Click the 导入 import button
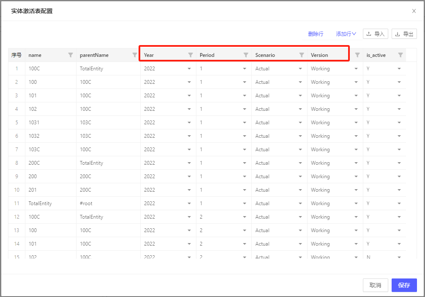The image size is (425, 297). [376, 34]
